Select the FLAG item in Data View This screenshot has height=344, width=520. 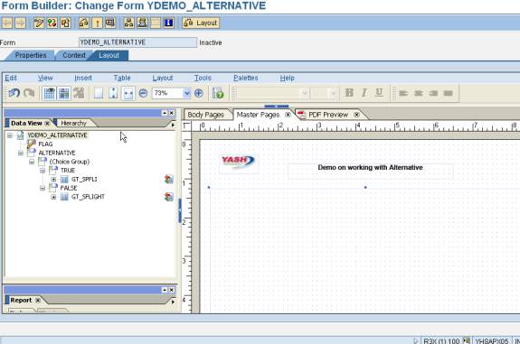[x=45, y=144]
